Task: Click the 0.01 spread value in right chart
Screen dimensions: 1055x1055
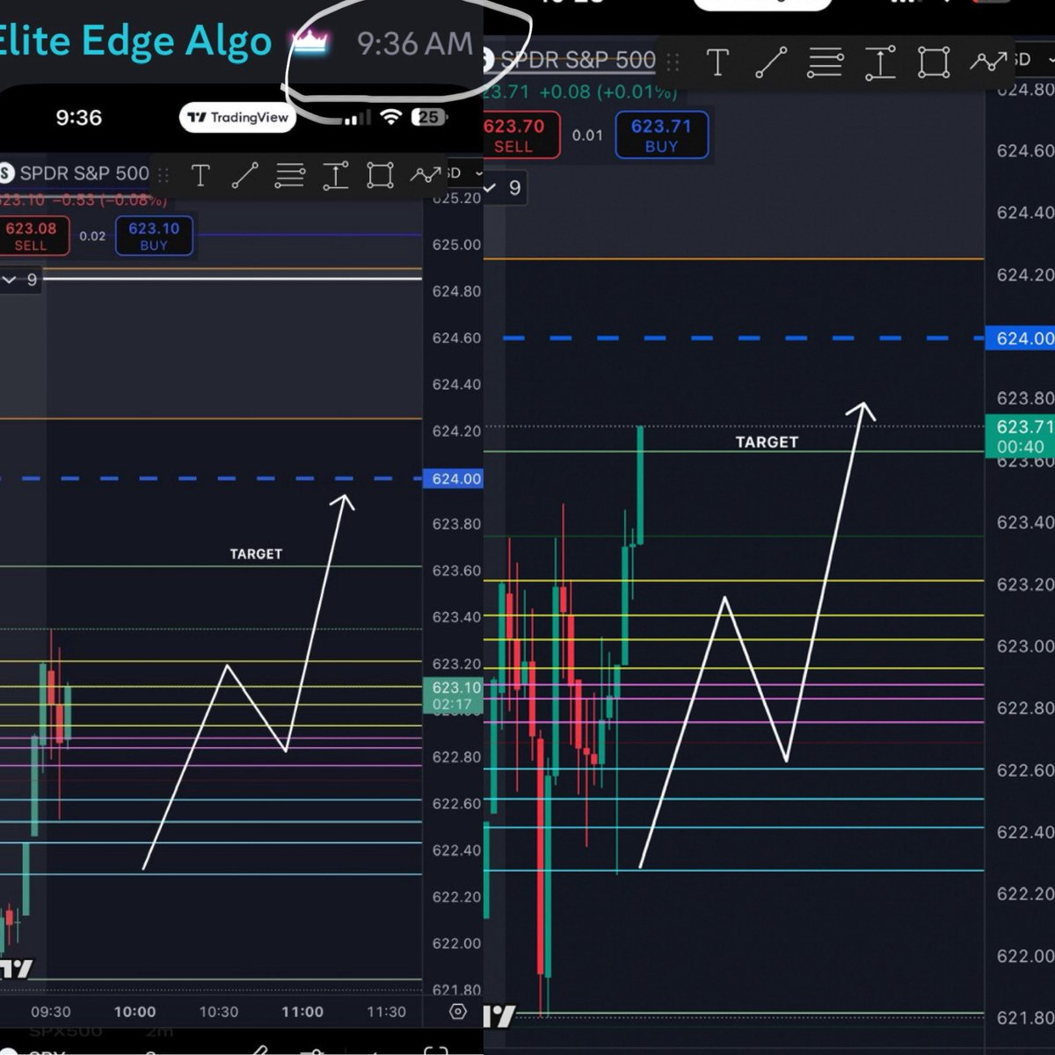Action: (587, 135)
